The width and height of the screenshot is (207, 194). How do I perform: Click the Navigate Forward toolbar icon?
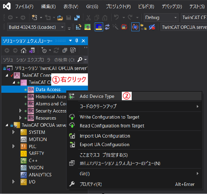click(x=23, y=17)
